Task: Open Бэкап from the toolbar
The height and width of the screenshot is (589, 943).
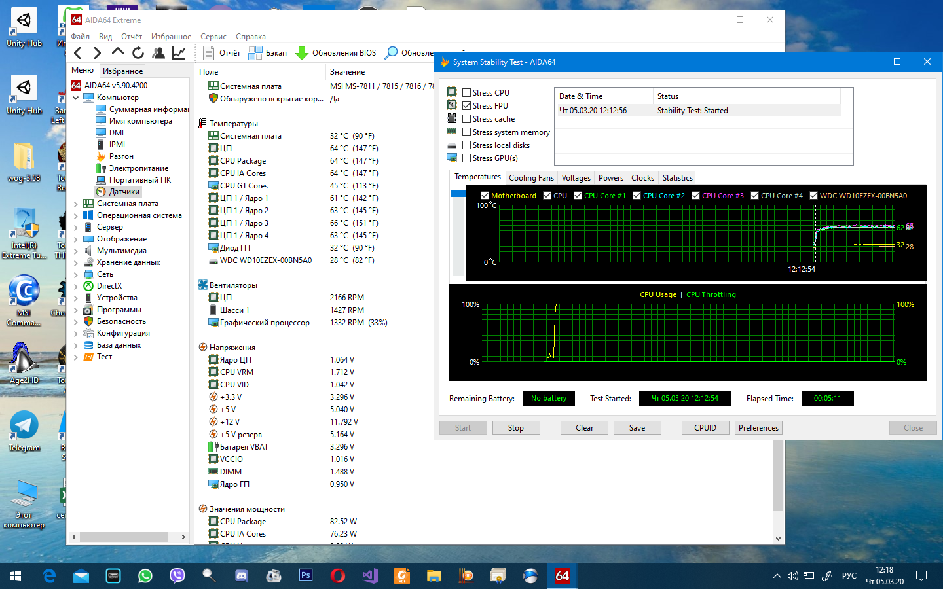Action: point(268,53)
